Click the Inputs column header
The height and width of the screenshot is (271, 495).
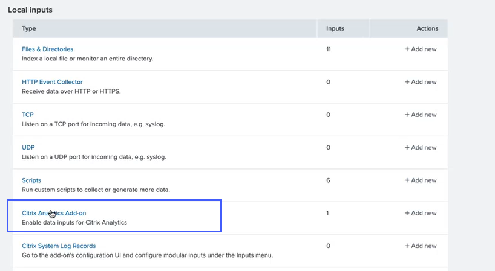[335, 28]
